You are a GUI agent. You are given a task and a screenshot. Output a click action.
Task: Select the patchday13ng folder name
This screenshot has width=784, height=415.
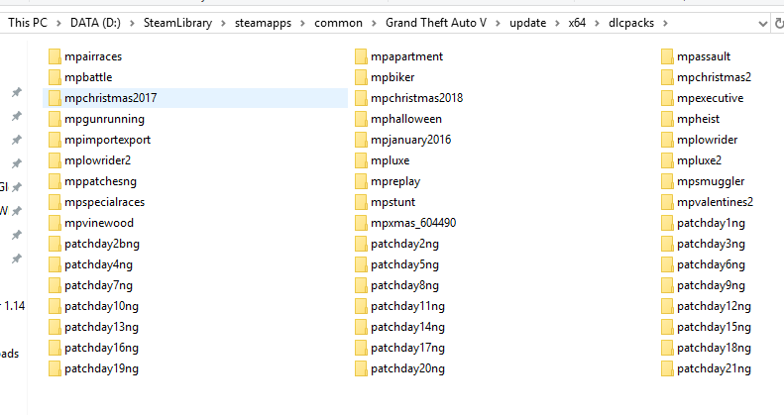[101, 327]
